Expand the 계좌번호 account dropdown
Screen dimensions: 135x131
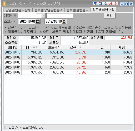43,16
